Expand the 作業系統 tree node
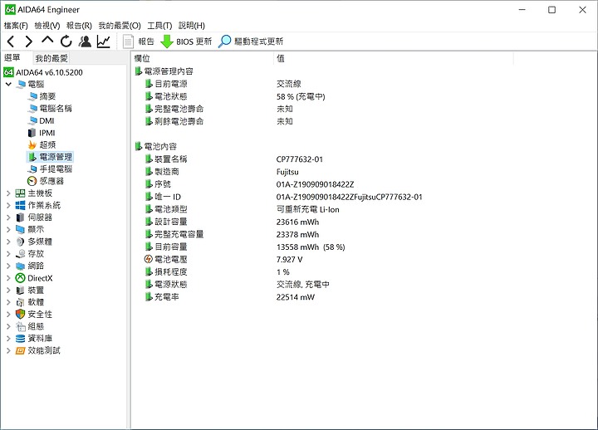The width and height of the screenshot is (598, 430). pyautogui.click(x=8, y=205)
